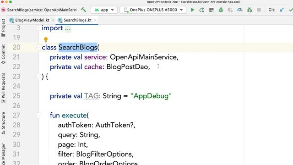Click line number 20 in gutter
Image resolution: width=293 pixels, height=165 pixels.
16,47
